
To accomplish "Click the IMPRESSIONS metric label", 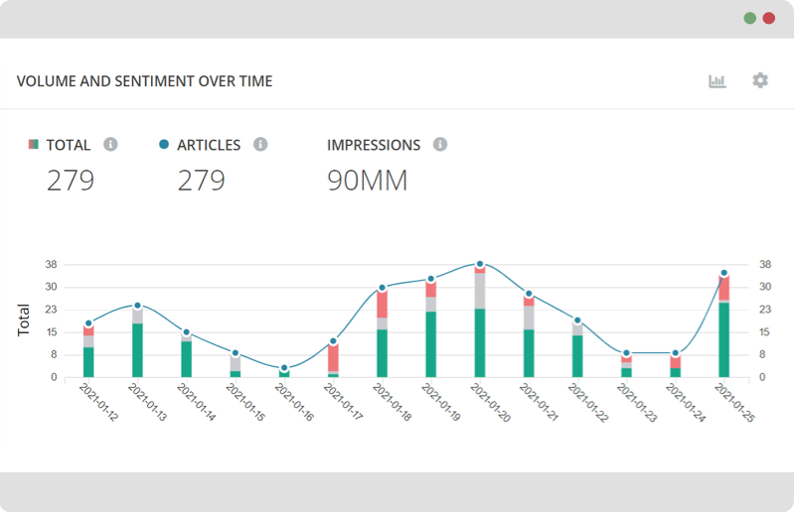I will pos(374,145).
